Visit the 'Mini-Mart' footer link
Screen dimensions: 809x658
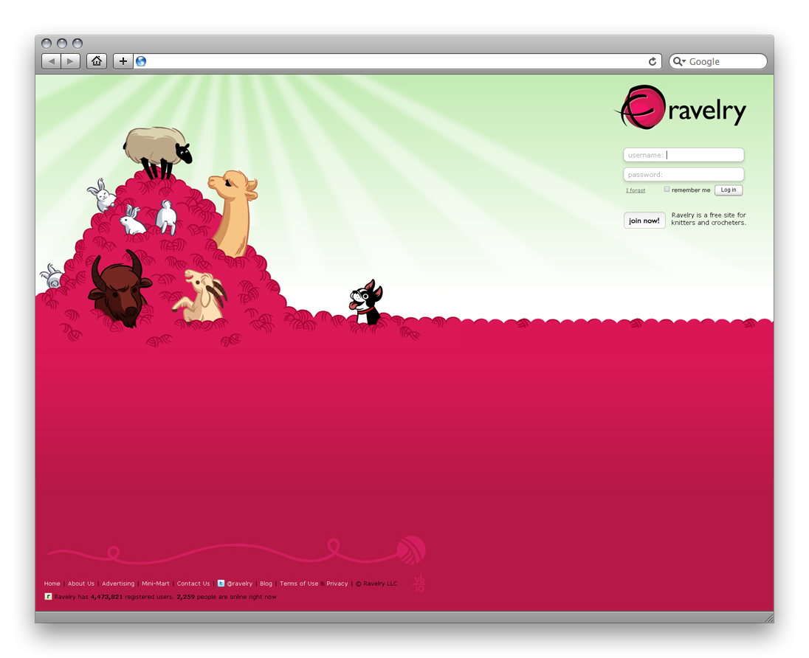(155, 583)
